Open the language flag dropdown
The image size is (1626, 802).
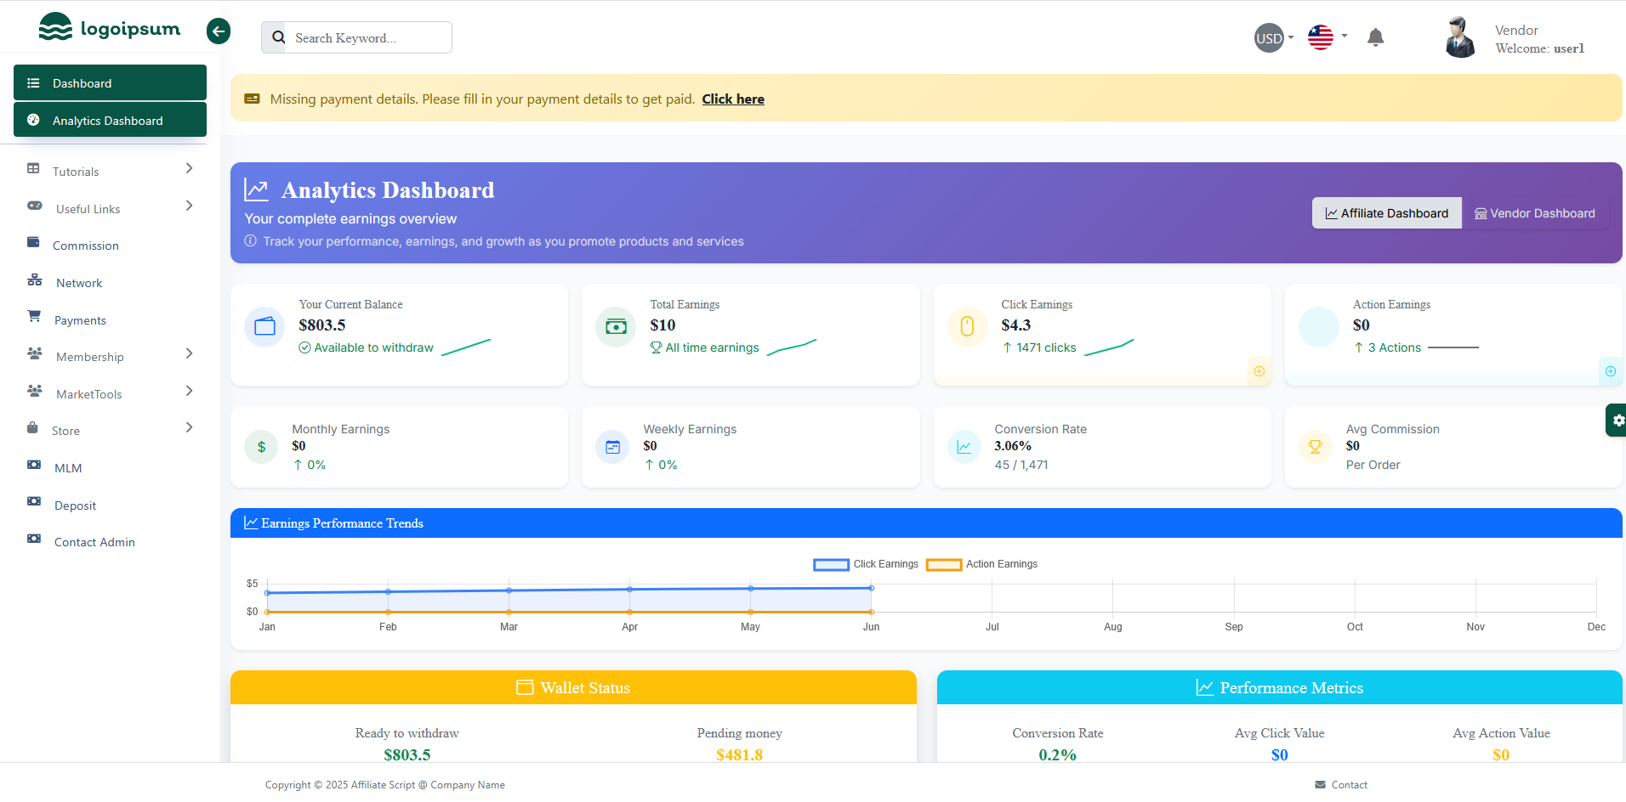coord(1327,37)
